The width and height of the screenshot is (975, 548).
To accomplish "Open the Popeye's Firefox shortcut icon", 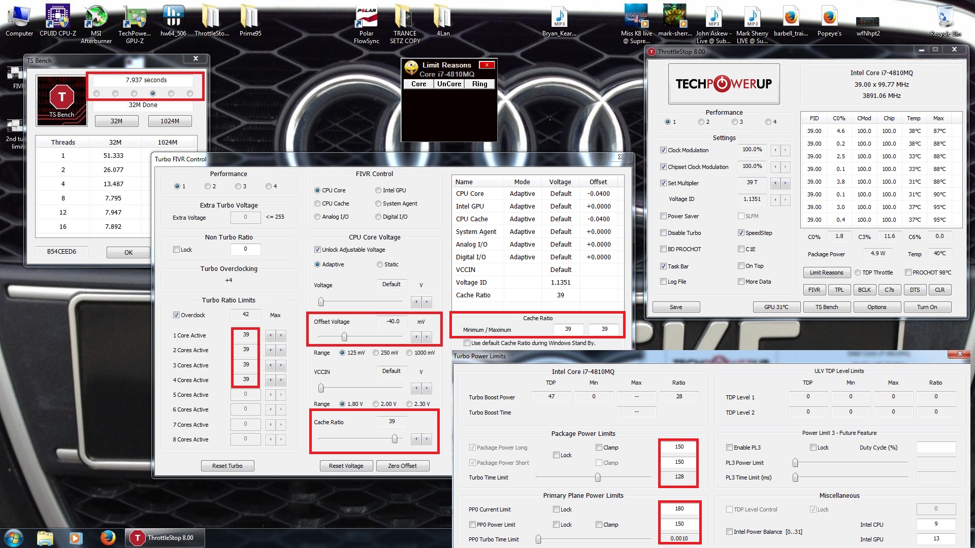I will point(829,20).
